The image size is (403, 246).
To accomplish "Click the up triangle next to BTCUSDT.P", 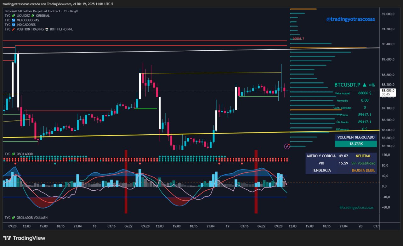I will [364, 85].
